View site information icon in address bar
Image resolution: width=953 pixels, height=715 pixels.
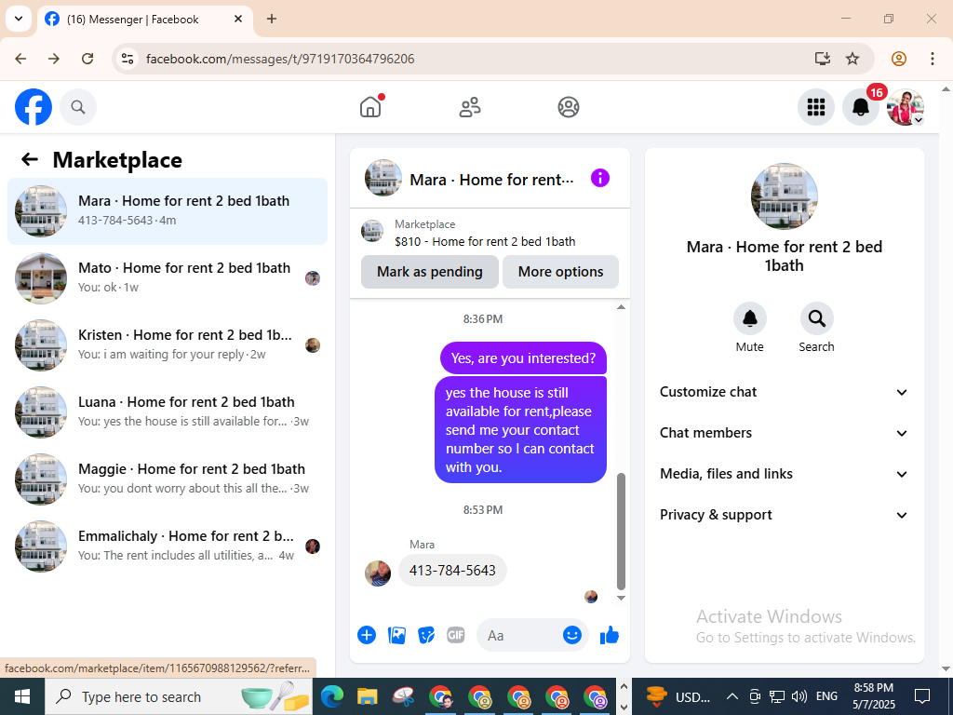pos(127,59)
